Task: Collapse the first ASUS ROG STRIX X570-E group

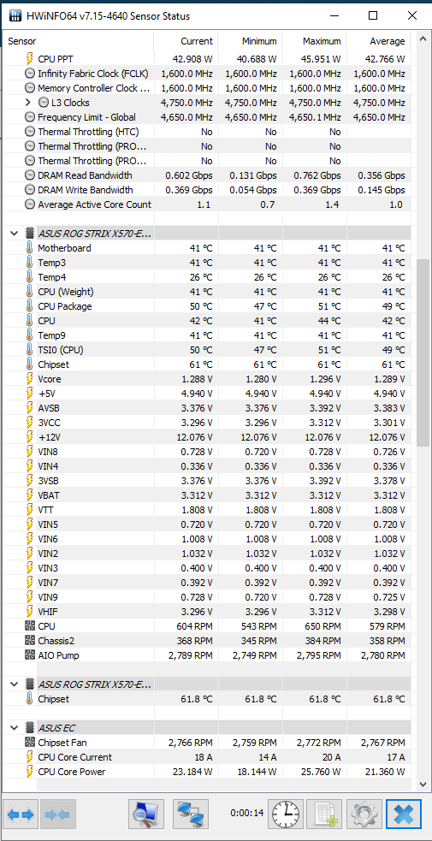Action: pos(14,234)
